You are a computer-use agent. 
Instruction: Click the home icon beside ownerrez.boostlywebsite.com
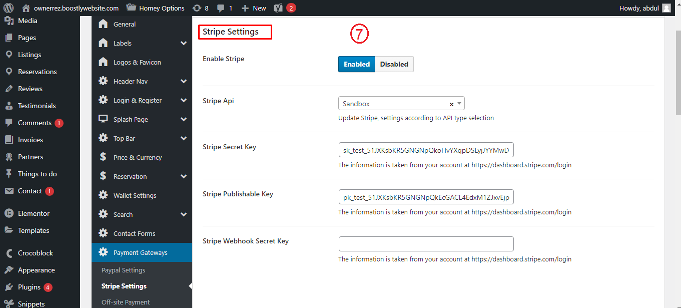26,8
